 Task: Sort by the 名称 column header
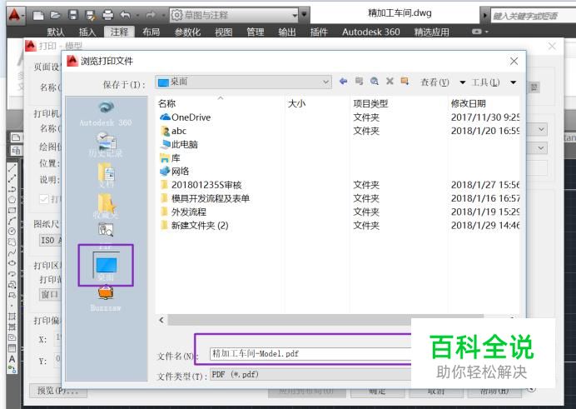221,103
